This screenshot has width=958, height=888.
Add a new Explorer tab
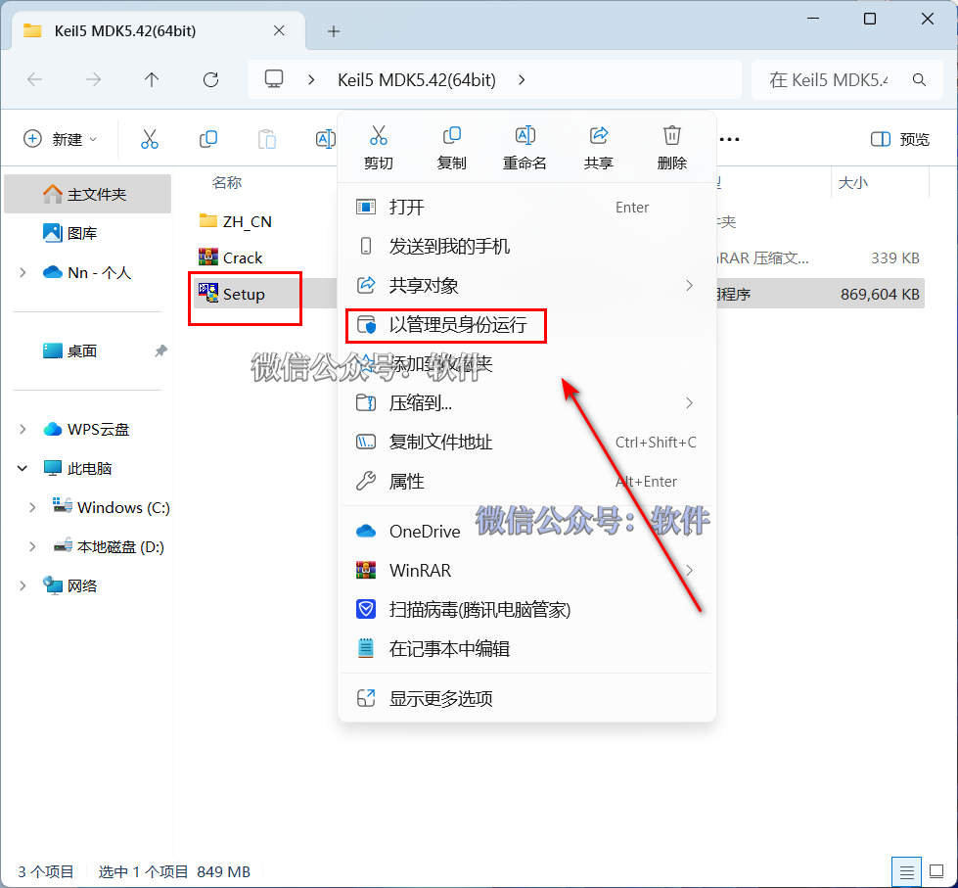pos(334,31)
